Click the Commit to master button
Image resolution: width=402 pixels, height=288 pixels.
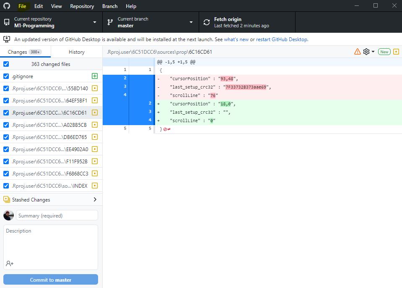(x=51, y=280)
